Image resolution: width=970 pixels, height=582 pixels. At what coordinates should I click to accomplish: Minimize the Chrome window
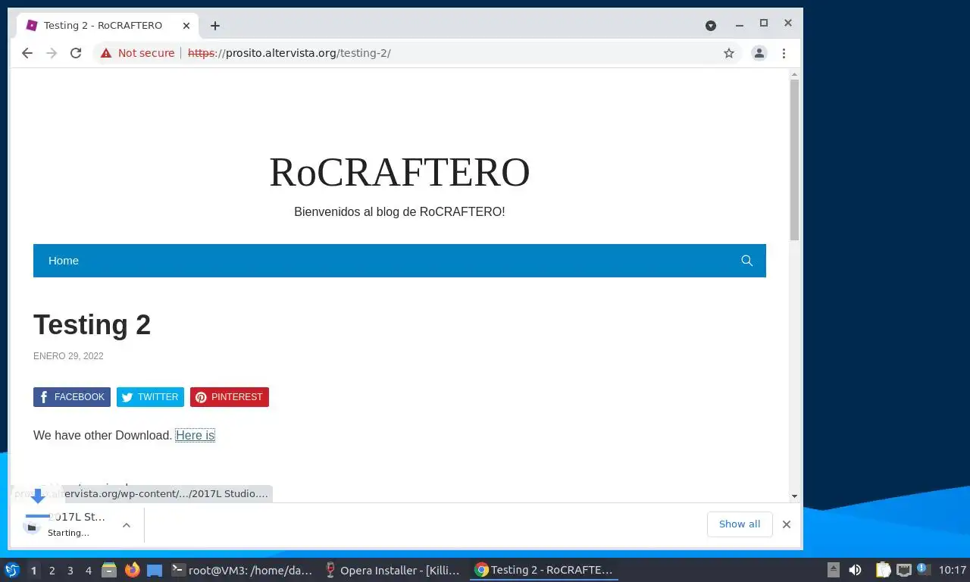coord(740,24)
